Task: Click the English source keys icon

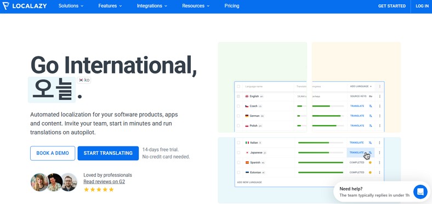Action: (x=371, y=96)
